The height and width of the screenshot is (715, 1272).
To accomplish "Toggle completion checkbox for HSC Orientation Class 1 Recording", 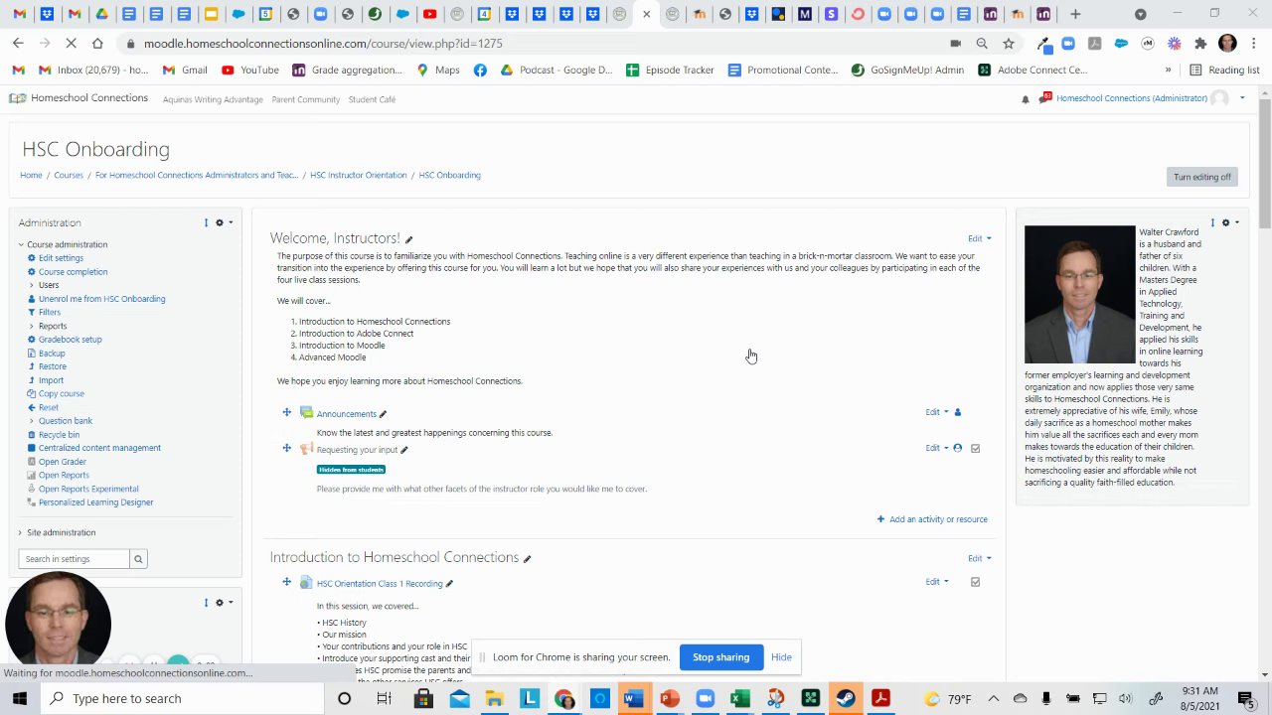I will pos(975,582).
